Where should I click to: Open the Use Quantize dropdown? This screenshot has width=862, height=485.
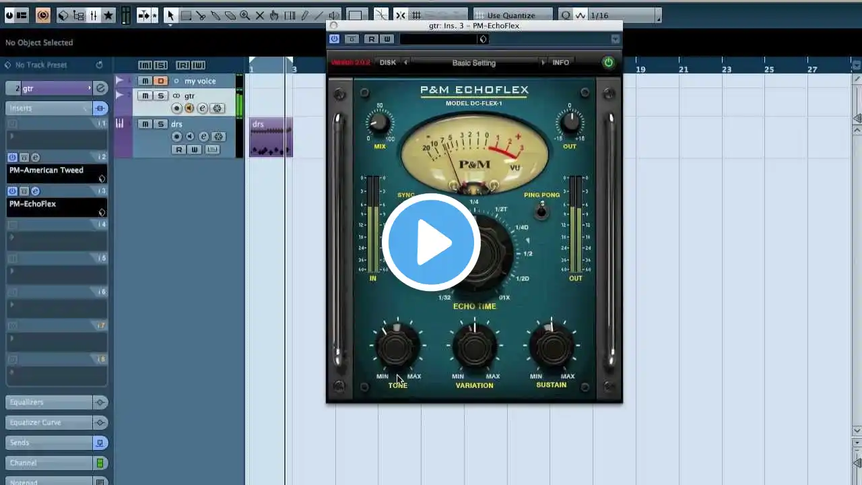click(x=512, y=15)
